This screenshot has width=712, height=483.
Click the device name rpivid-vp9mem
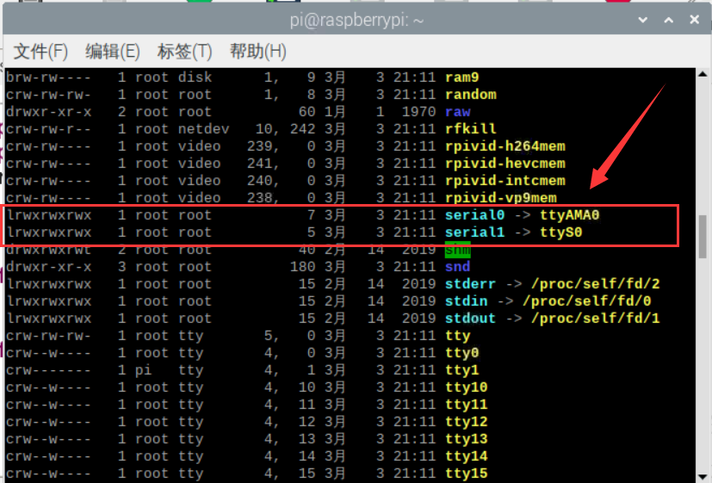click(x=501, y=198)
